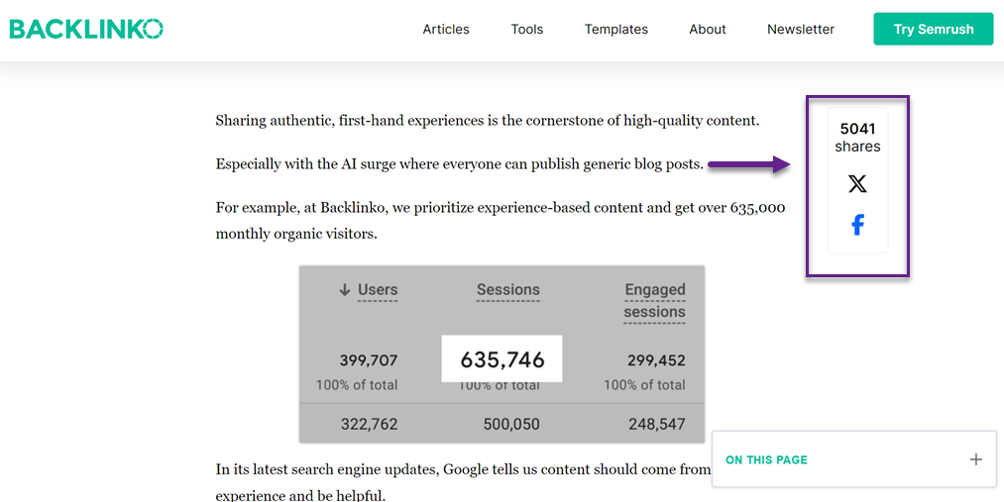Select About in the top navigation

pyautogui.click(x=708, y=30)
